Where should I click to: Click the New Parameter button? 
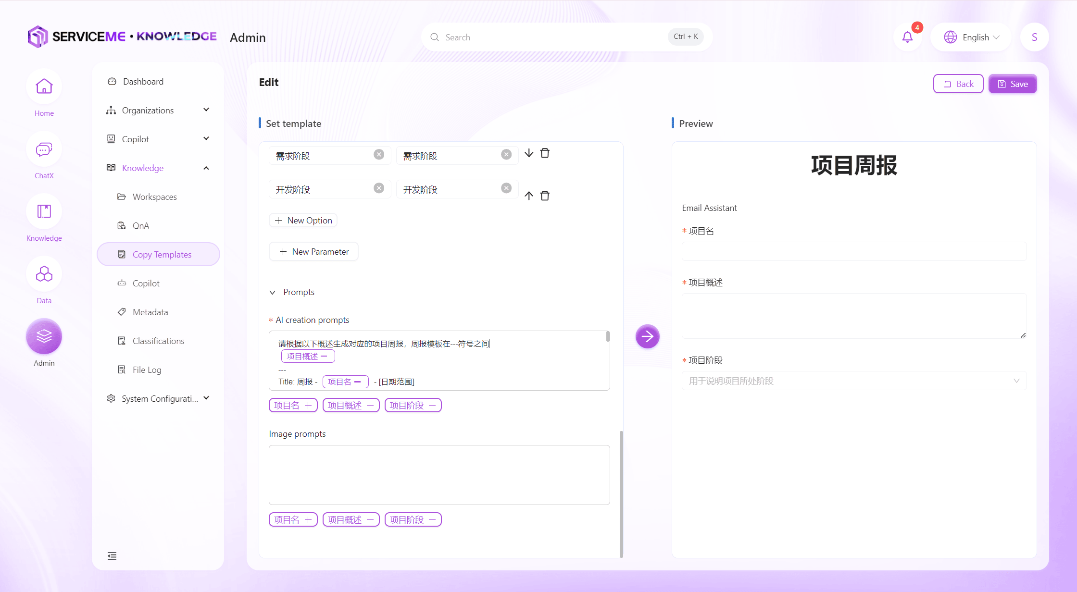pos(313,251)
